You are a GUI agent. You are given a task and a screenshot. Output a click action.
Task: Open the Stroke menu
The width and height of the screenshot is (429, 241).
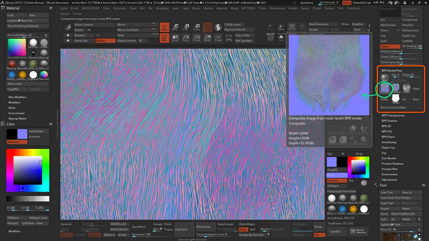click(317, 8)
